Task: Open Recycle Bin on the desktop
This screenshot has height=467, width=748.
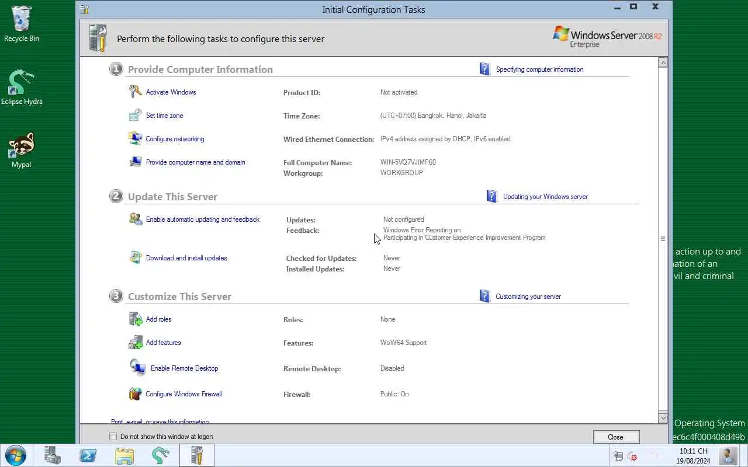Action: pyautogui.click(x=22, y=24)
